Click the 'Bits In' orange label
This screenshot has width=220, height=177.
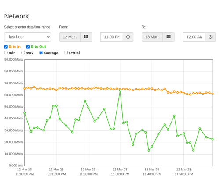(15, 47)
